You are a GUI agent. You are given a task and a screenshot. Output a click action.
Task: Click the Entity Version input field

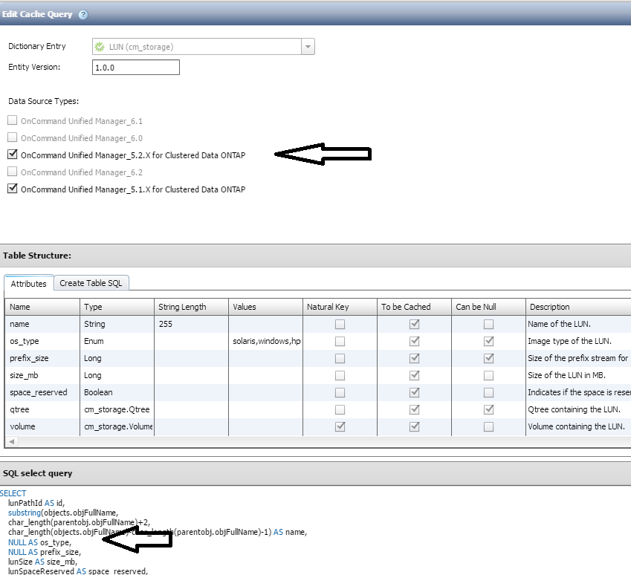click(135, 67)
